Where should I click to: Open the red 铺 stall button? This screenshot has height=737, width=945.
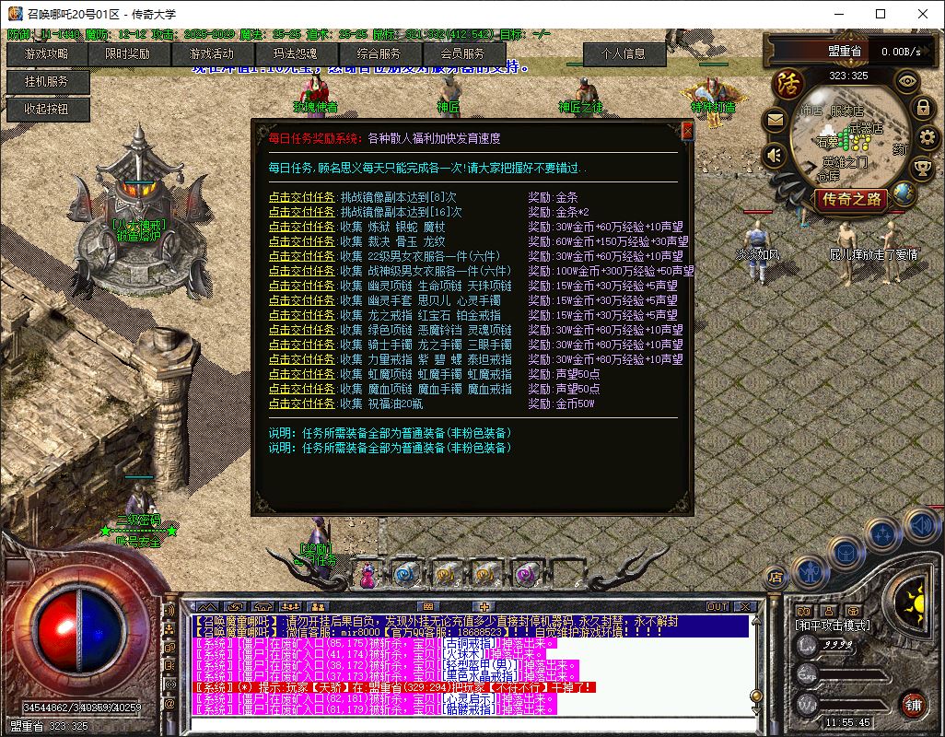click(x=914, y=705)
